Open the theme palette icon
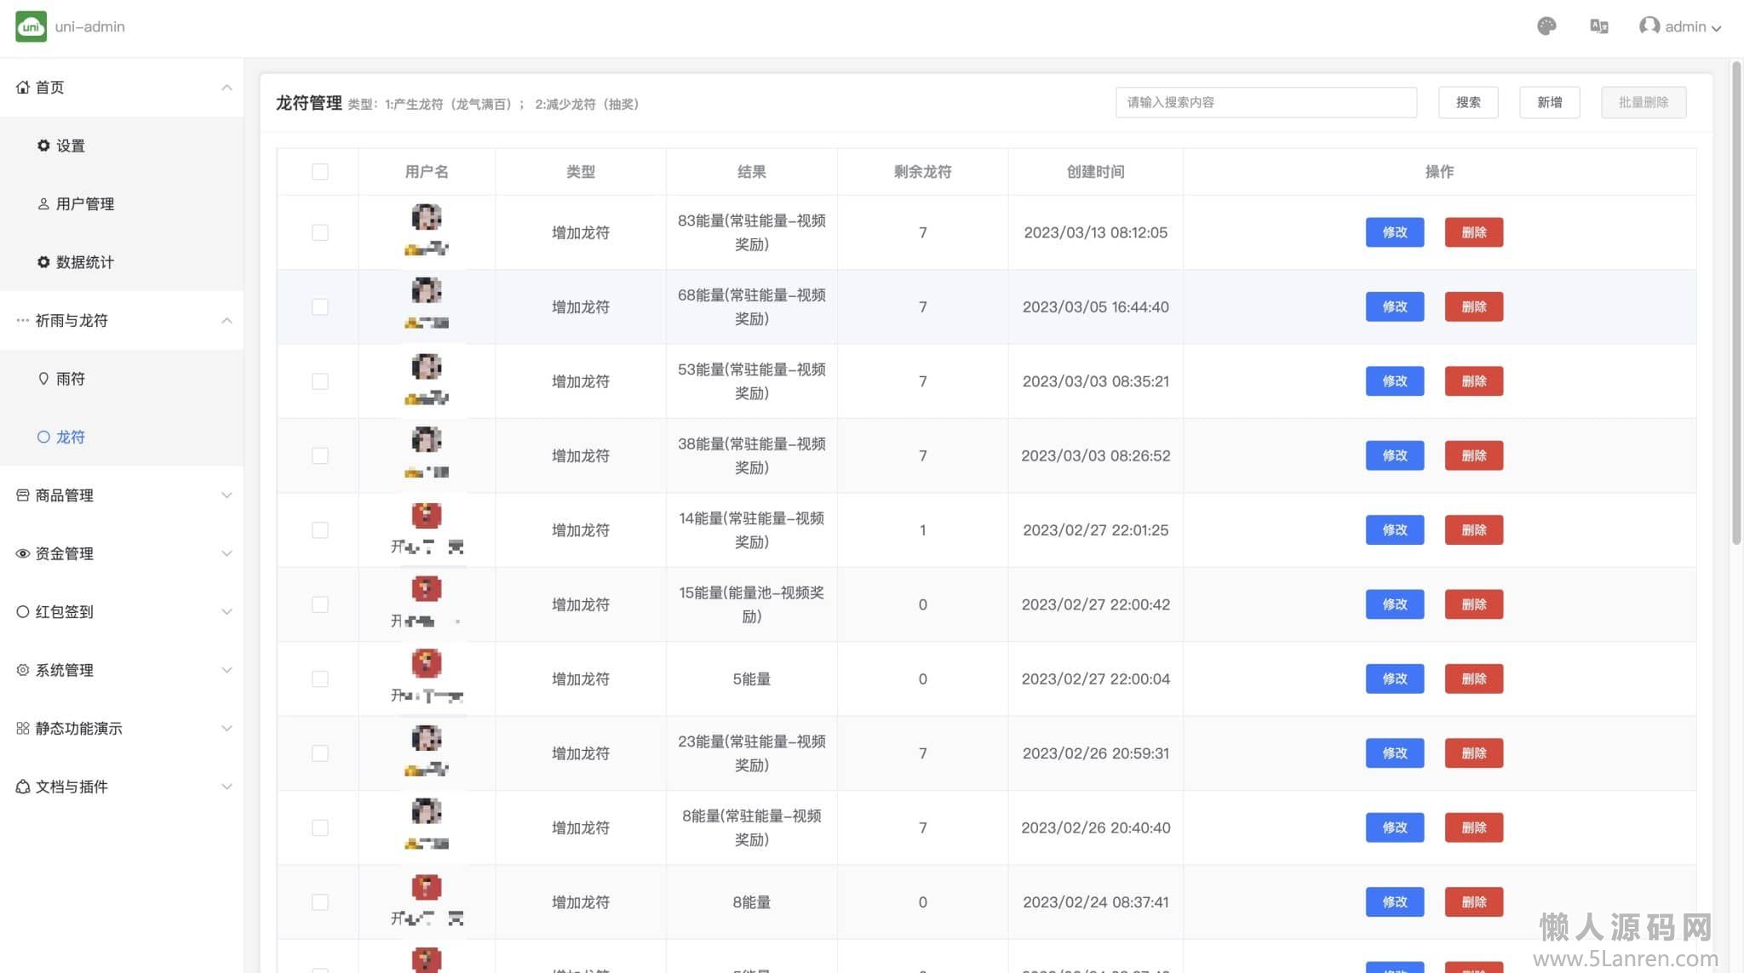 click(x=1546, y=26)
